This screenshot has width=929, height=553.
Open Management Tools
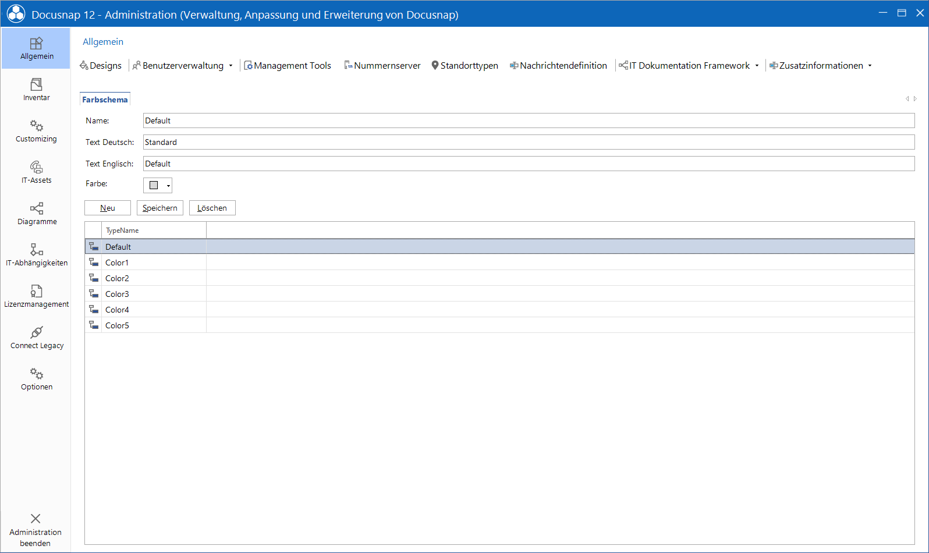(x=288, y=66)
